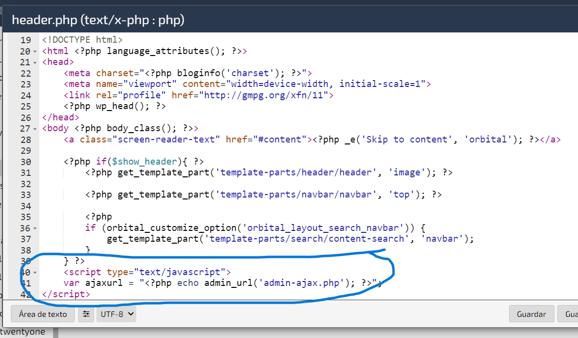Click the Área de texto button
The height and width of the screenshot is (338, 578).
[x=43, y=314]
